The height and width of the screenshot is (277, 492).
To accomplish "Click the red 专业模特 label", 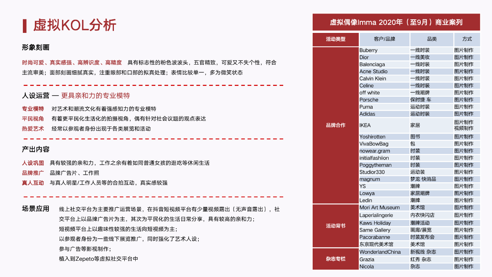I will [x=33, y=109].
